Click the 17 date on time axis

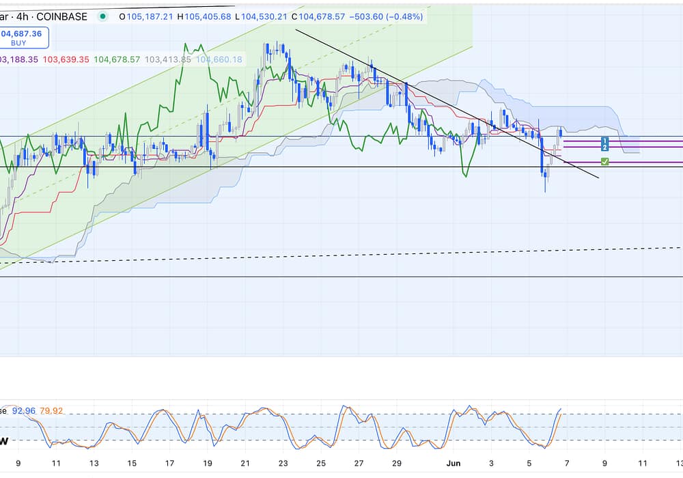(x=170, y=463)
